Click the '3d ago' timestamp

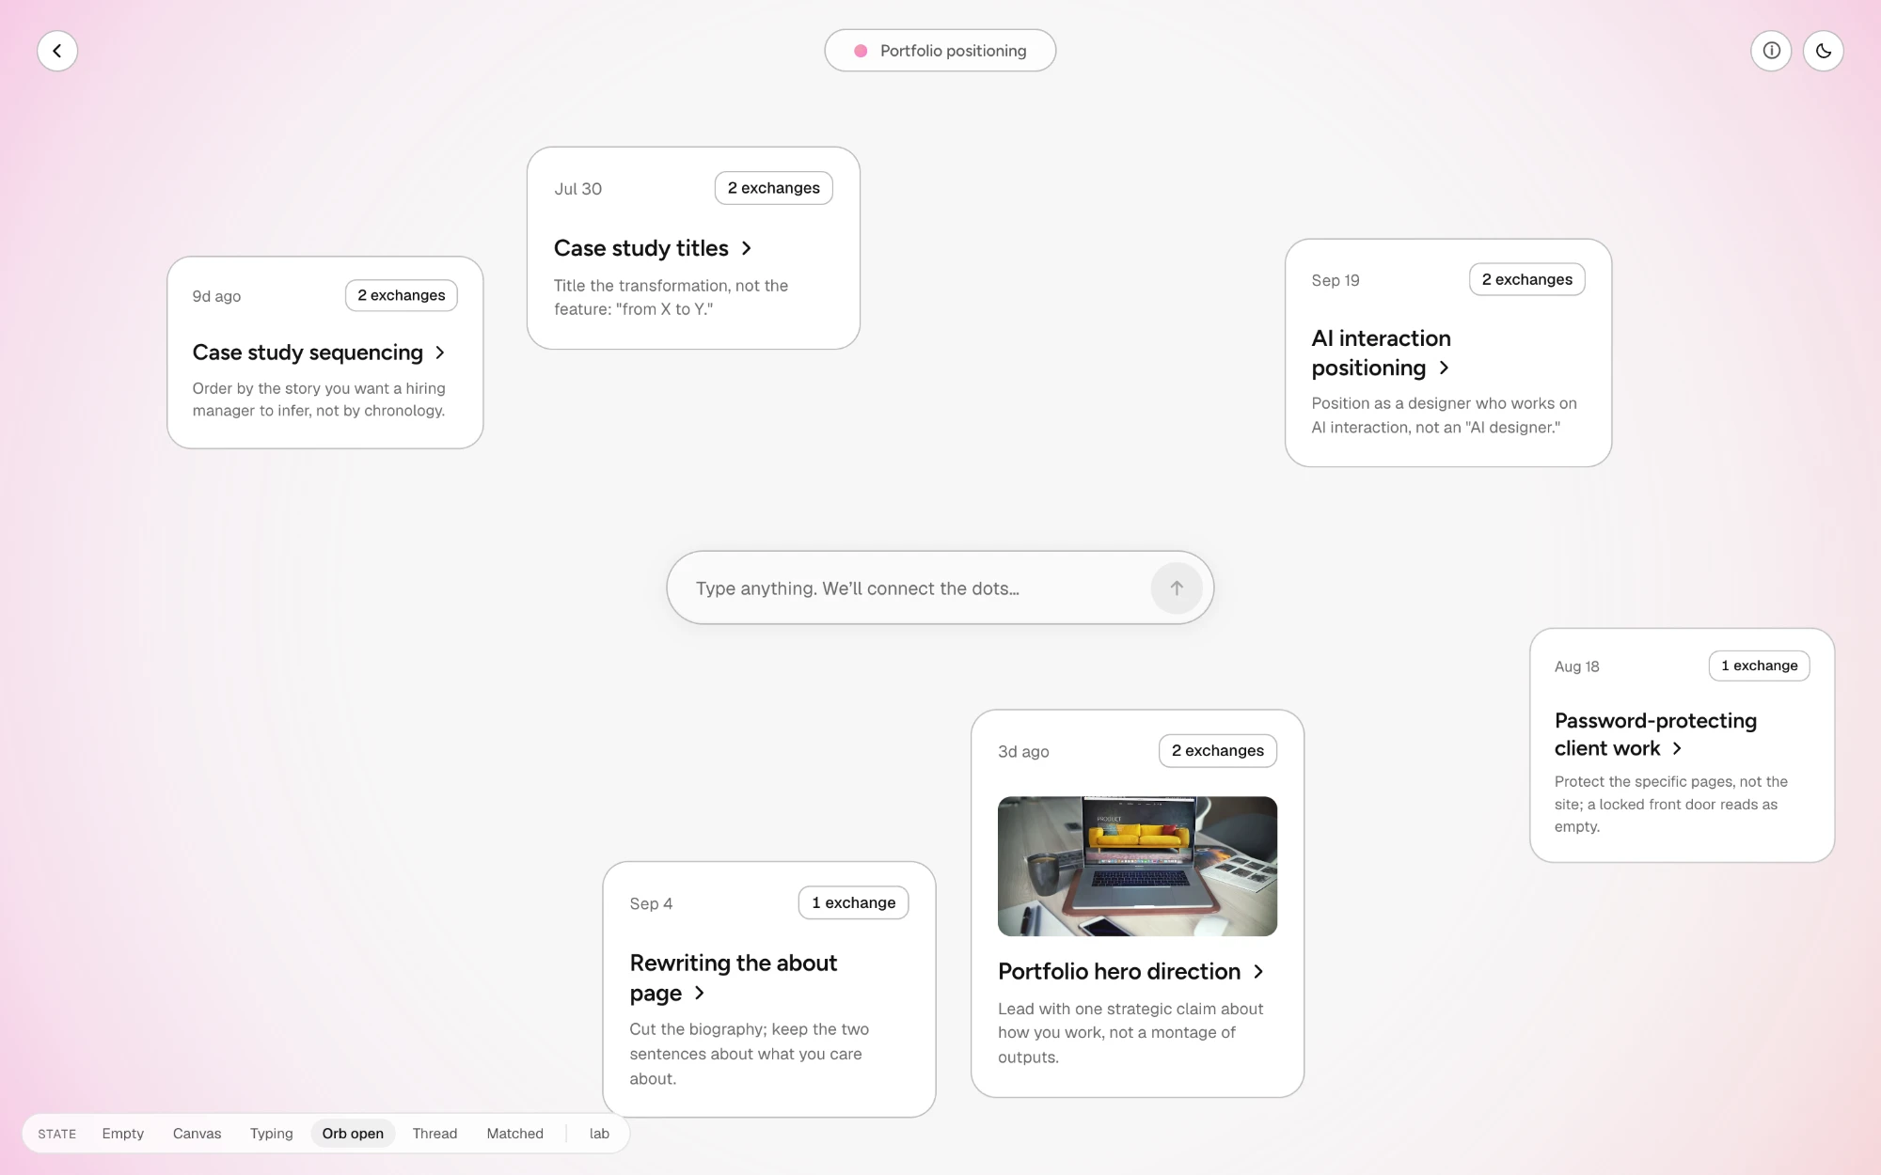pos(1023,751)
